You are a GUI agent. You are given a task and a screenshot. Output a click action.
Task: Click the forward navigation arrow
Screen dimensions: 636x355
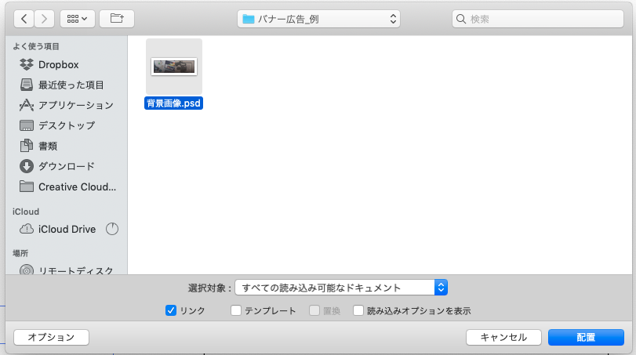pos(44,17)
